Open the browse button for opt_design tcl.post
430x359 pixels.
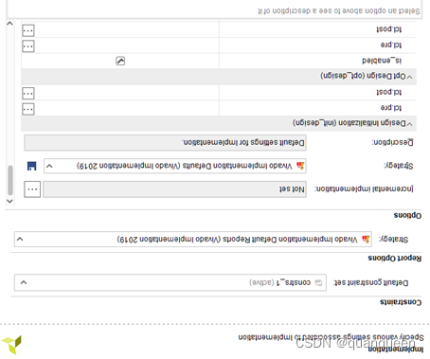[28, 30]
